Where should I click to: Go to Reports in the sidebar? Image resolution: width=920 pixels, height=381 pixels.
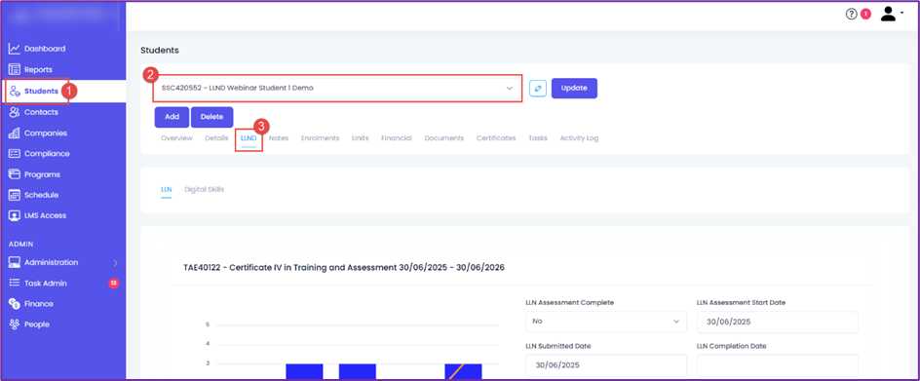pos(38,69)
